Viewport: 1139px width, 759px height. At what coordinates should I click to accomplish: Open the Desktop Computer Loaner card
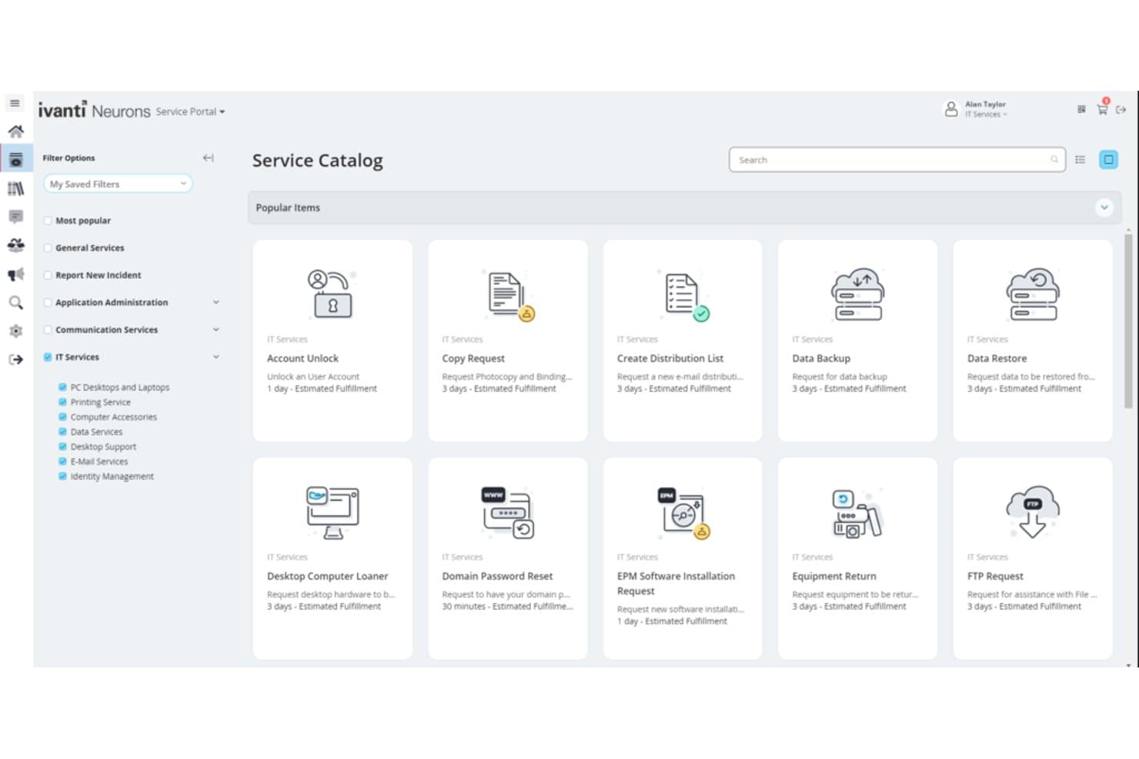(x=332, y=558)
